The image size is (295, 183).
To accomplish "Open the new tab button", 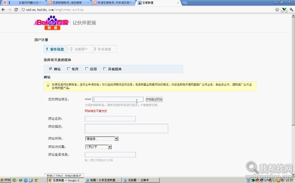I will click(185, 3).
